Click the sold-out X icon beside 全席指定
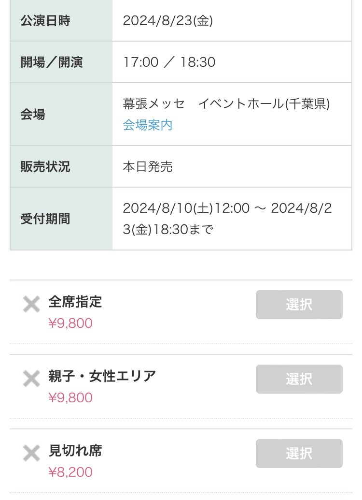Image resolution: width=362 pixels, height=500 pixels. pos(31,305)
